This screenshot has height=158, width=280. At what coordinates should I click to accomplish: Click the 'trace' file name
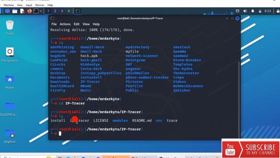pos(172,121)
